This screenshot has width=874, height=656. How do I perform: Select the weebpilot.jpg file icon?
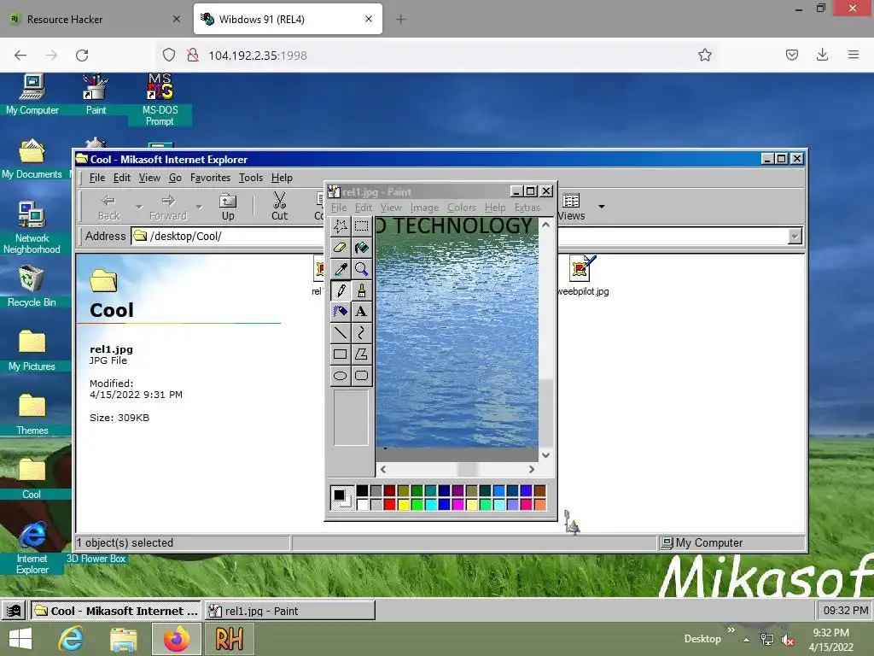click(583, 276)
